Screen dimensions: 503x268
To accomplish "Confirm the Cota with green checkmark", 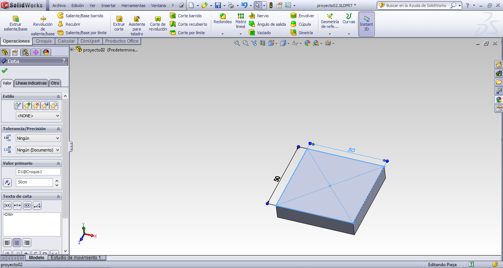I will point(4,70).
